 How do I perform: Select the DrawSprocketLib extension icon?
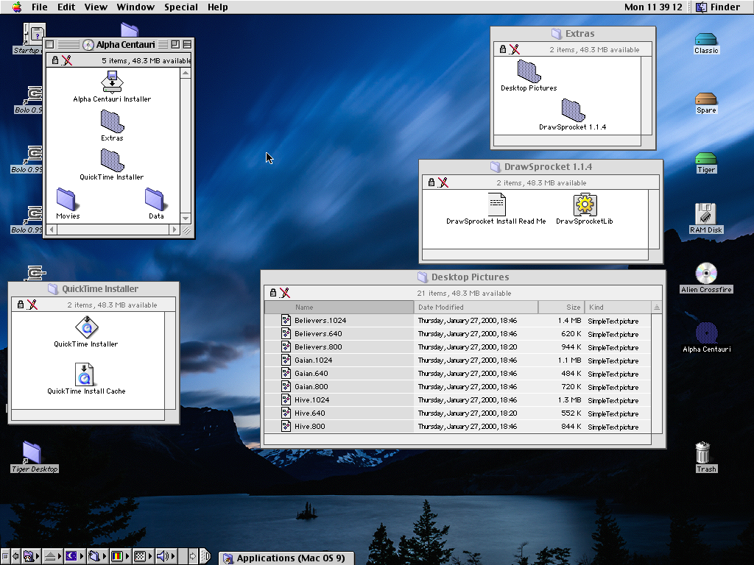click(x=585, y=205)
